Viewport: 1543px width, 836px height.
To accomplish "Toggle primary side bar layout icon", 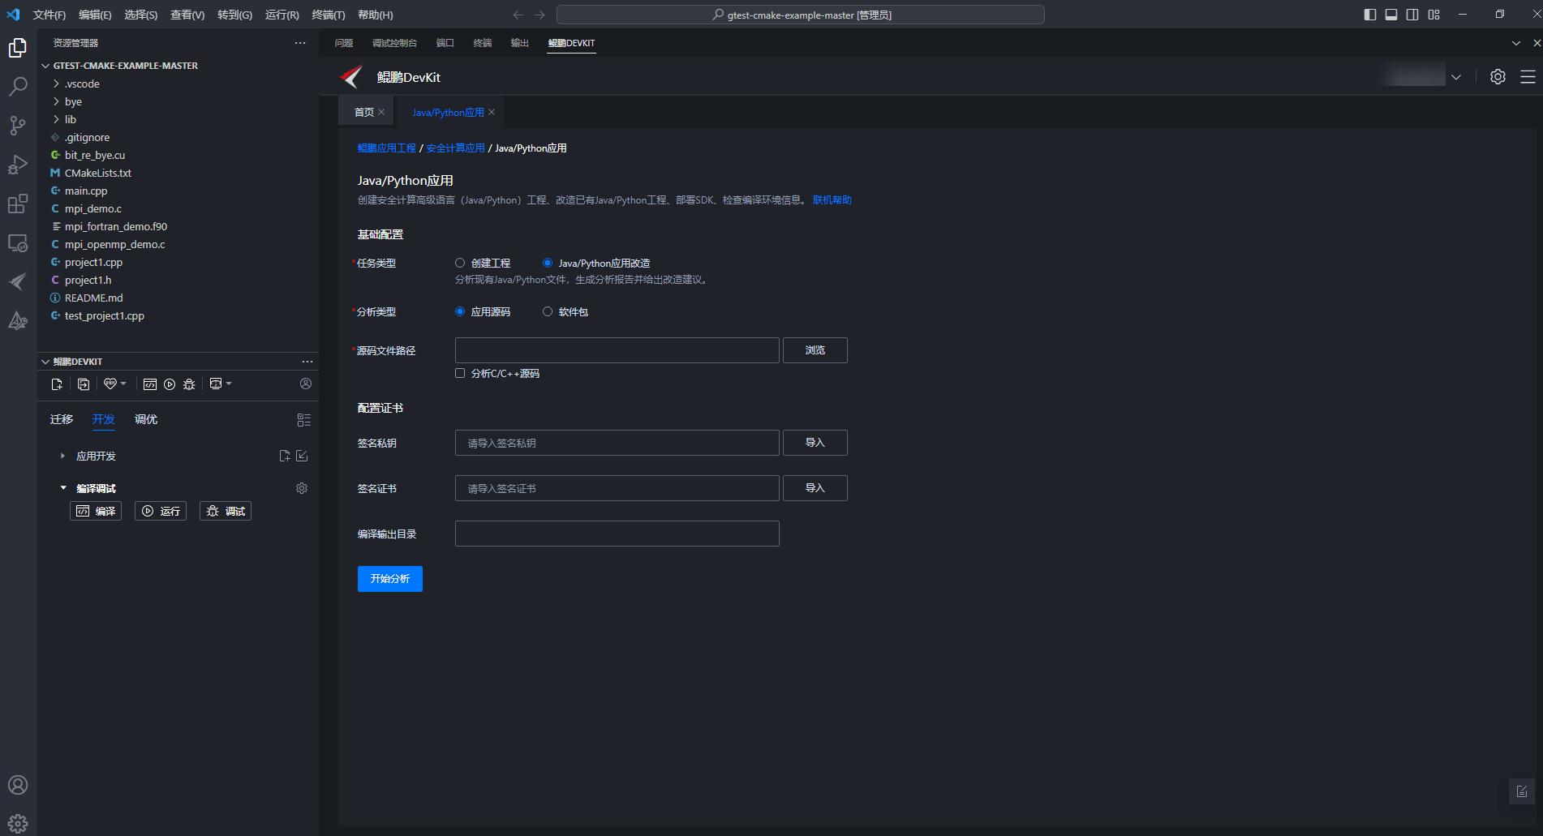I will click(1370, 15).
